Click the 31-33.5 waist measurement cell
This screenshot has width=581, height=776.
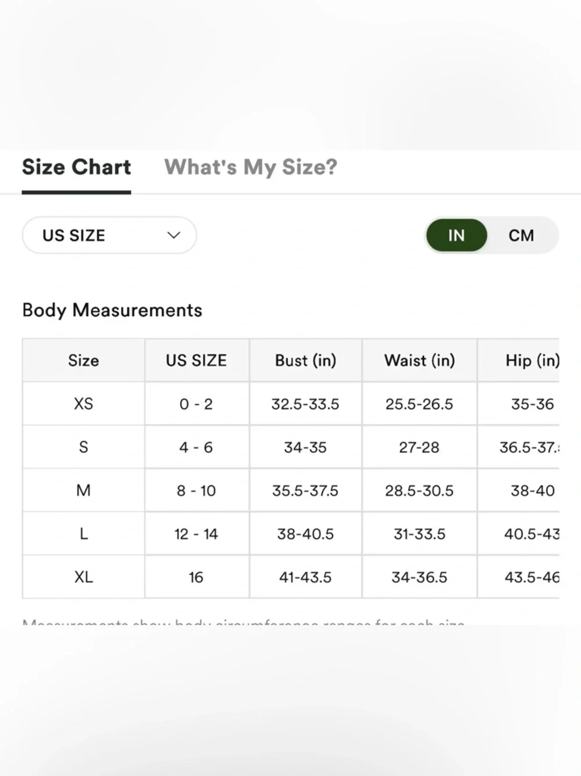419,534
